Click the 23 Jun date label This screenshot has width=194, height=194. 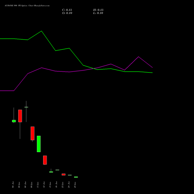(x=62, y=185)
